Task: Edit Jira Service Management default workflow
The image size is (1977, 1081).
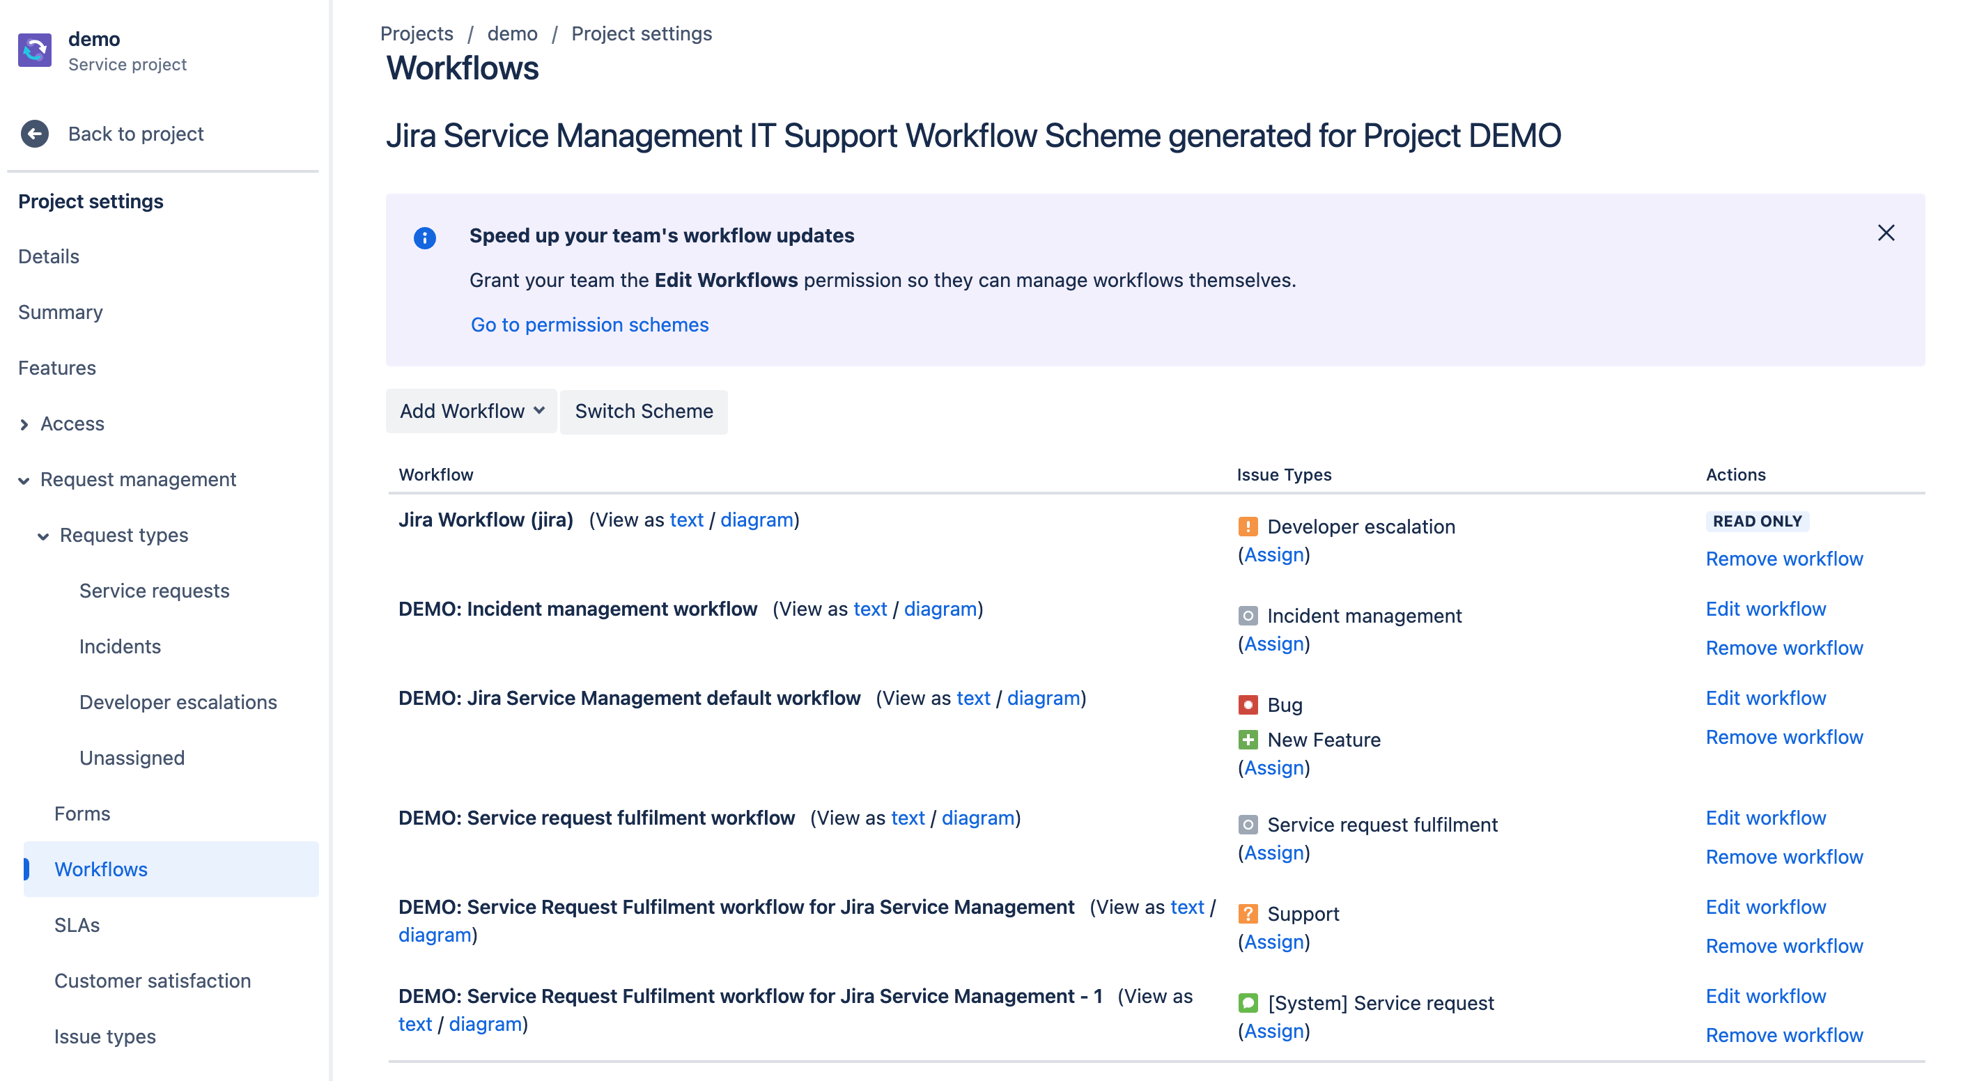Action: pyautogui.click(x=1765, y=697)
